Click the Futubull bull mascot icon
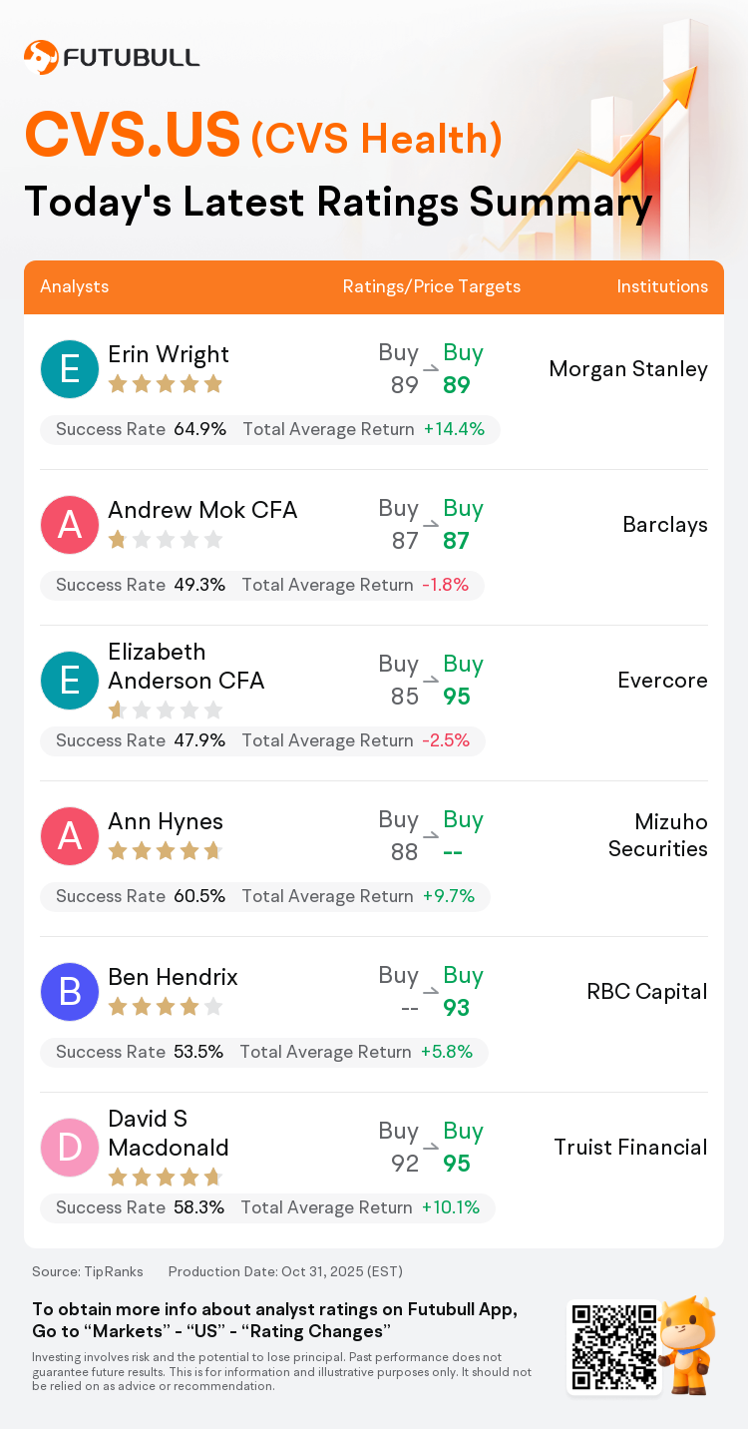This screenshot has height=1429, width=748. 688,1345
